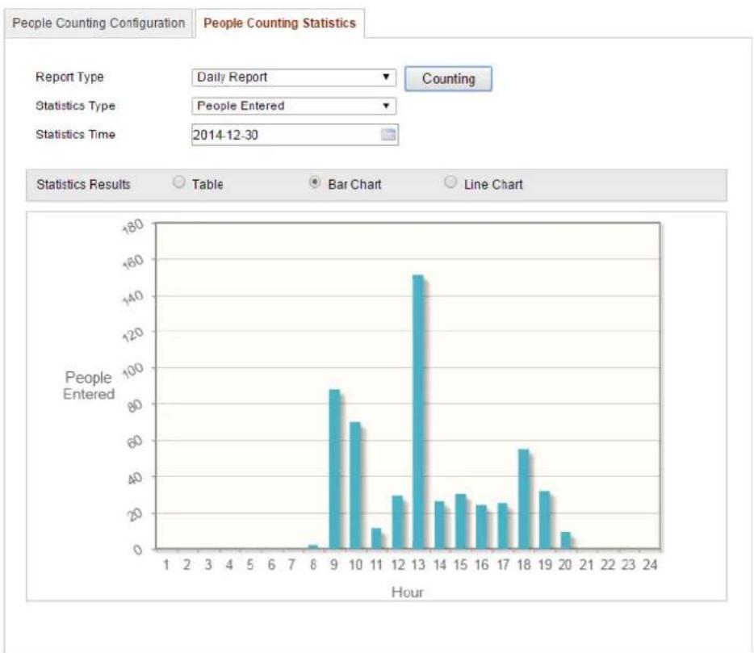Select the Line Chart radio button
Screen dimensions: 754x653
(450, 182)
